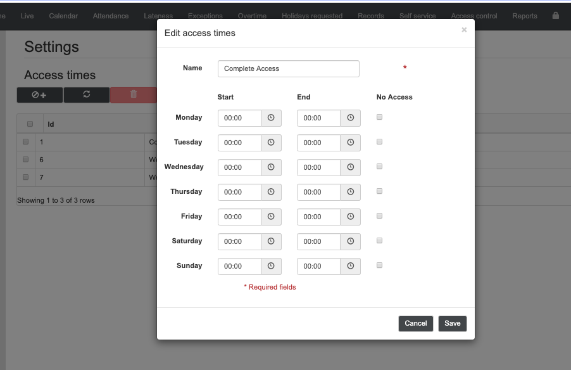Image resolution: width=571 pixels, height=370 pixels.
Task: Tick the No Access checkbox for Wednesday
Action: click(380, 167)
